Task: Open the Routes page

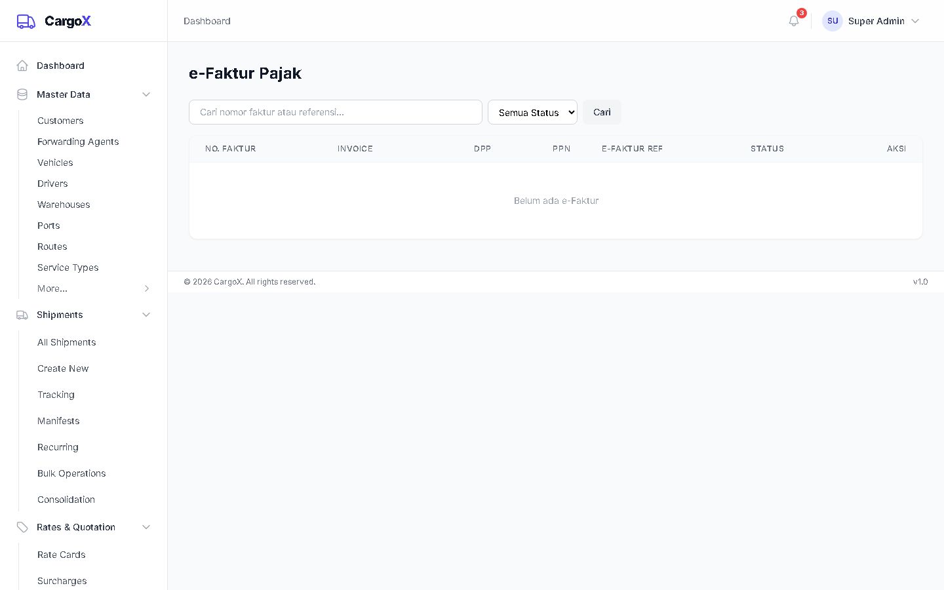Action: point(52,246)
